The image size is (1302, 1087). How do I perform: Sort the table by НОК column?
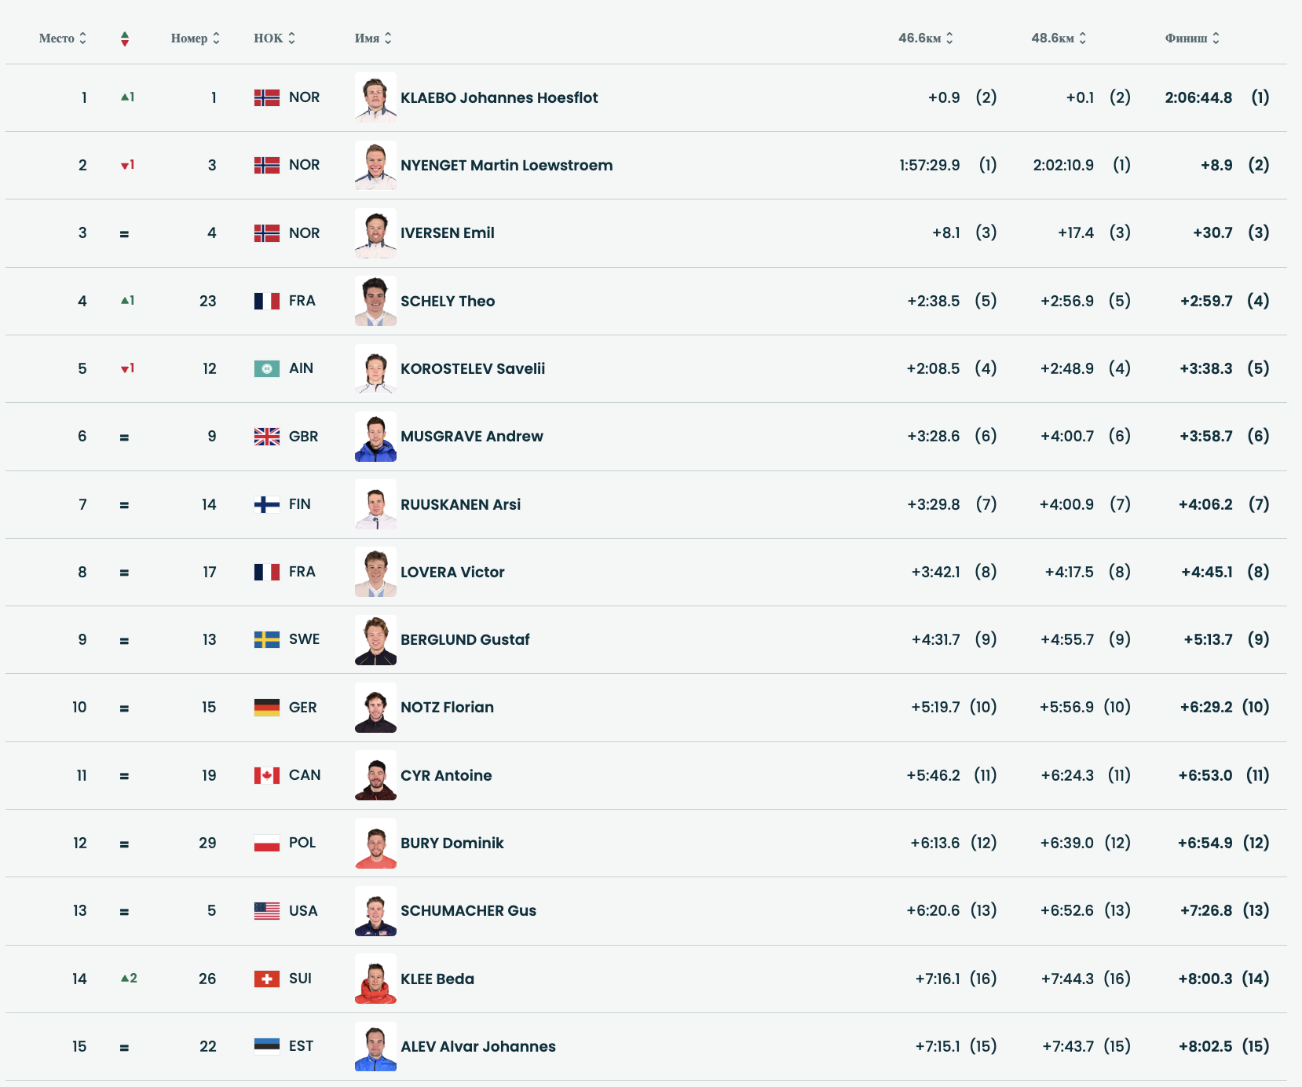click(x=274, y=38)
